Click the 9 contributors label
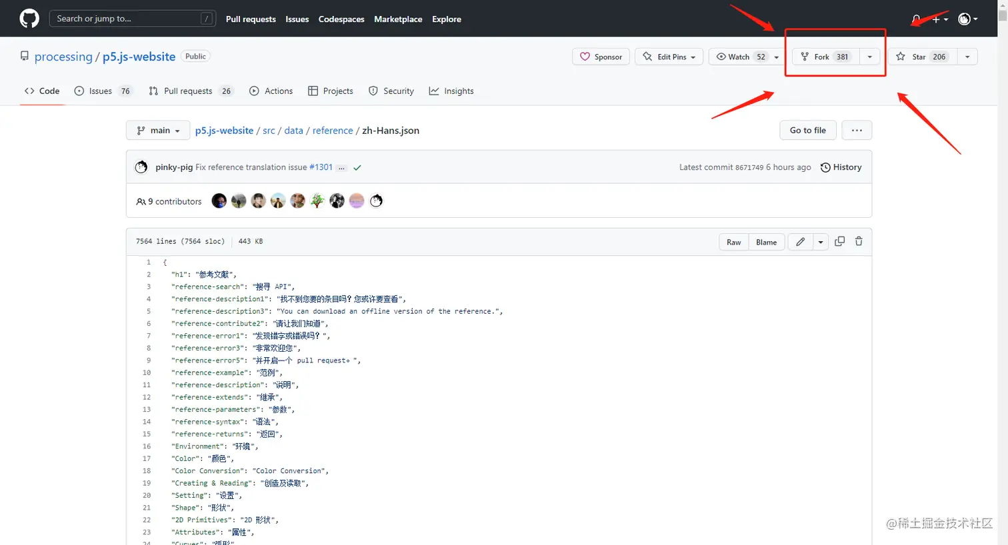Screen dimensions: 1008x545 tap(169, 201)
